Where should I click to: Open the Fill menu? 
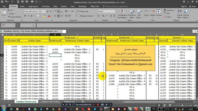tap(167, 14)
